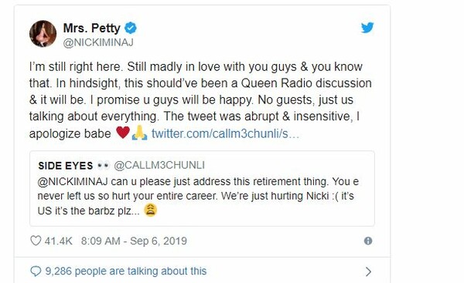The width and height of the screenshot is (464, 283).
Task: Open Mrs. Petty profile avatar
Action: tap(43, 34)
